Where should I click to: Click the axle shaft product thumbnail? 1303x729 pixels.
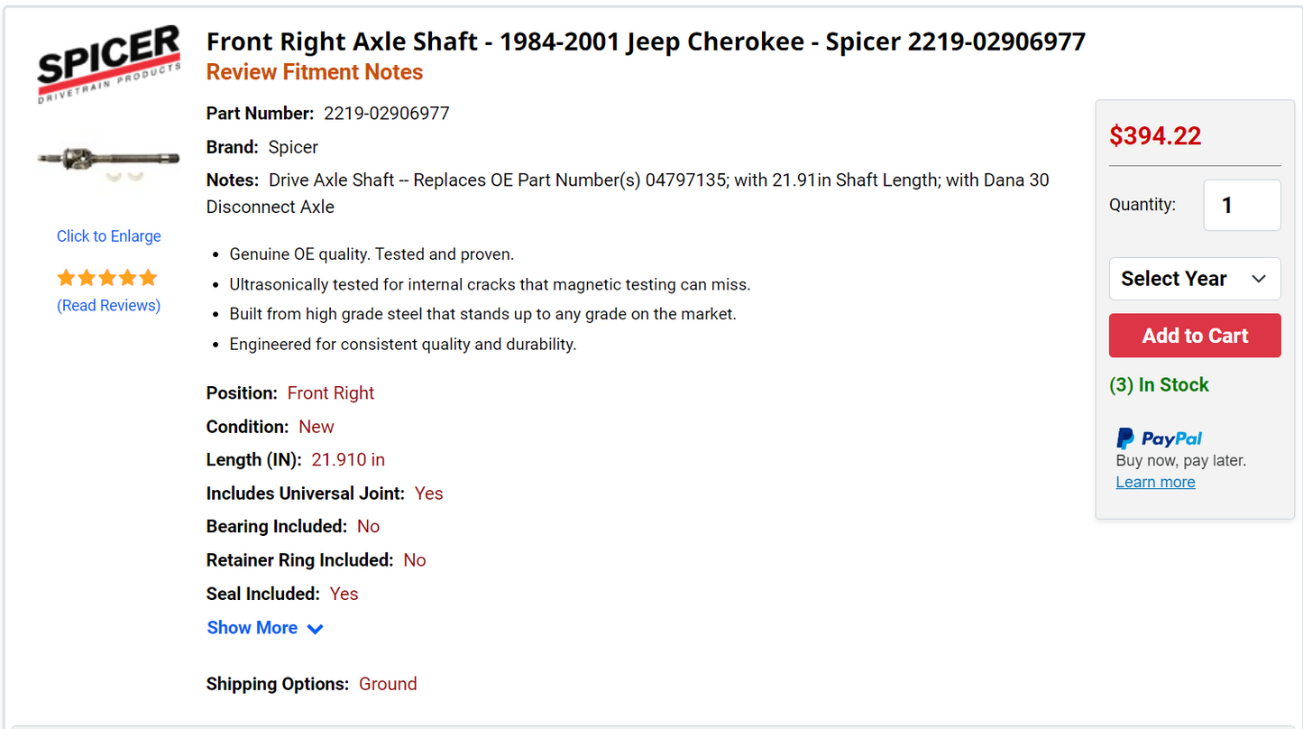point(107,161)
